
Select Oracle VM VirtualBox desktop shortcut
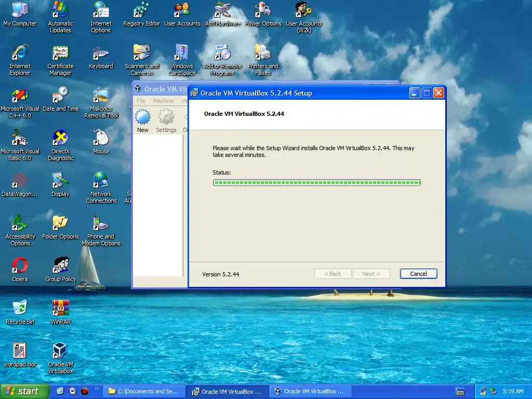[x=60, y=358]
